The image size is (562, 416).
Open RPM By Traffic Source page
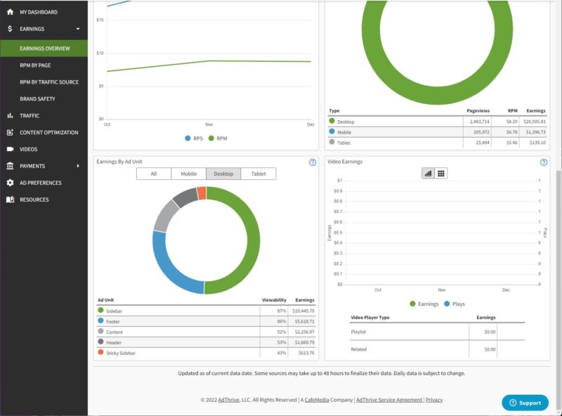coord(49,82)
